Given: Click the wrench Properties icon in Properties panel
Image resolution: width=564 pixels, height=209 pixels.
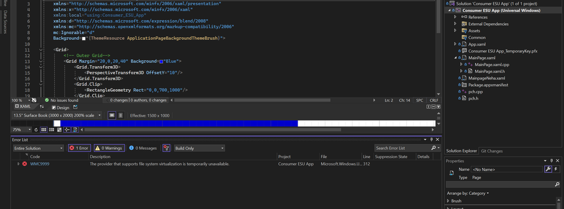Looking at the screenshot, I should pyautogui.click(x=548, y=169).
